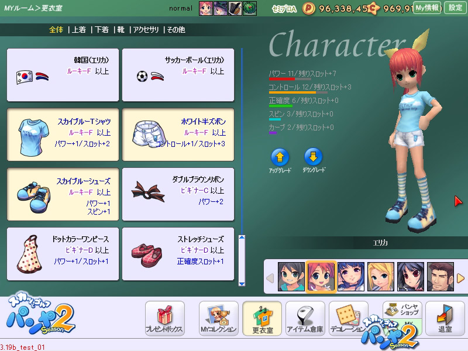468x351 pixels.
Task: Switch to the アクセサリ (accessory) tab
Action: tap(146, 30)
